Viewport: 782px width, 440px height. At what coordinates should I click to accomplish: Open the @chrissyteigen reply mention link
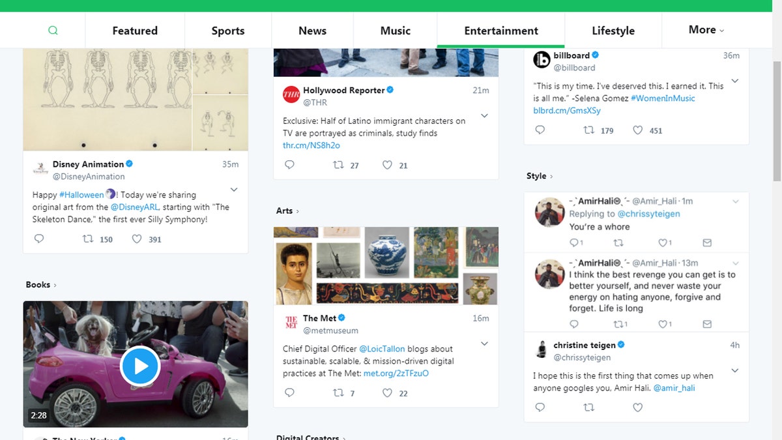(x=650, y=213)
